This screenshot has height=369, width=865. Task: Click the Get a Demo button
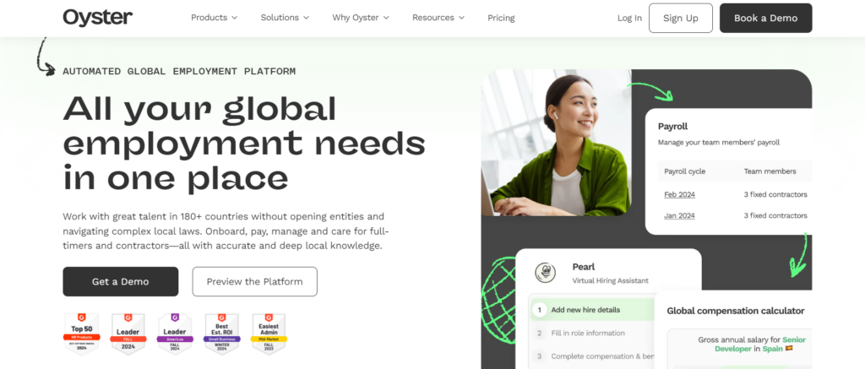pos(120,281)
